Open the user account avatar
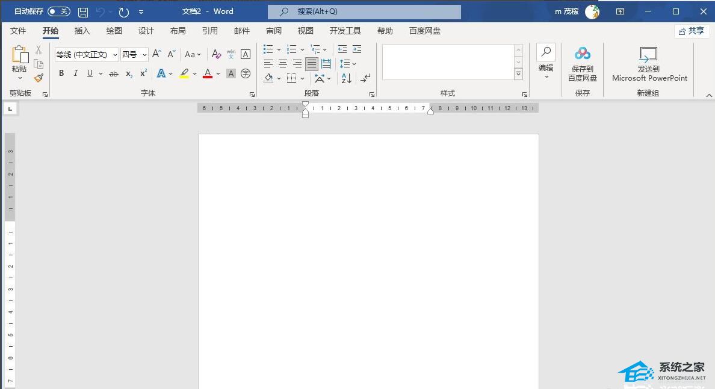The height and width of the screenshot is (389, 715). coord(592,12)
